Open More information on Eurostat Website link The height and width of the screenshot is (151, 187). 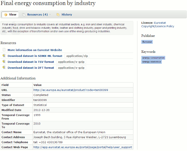pos(35,50)
